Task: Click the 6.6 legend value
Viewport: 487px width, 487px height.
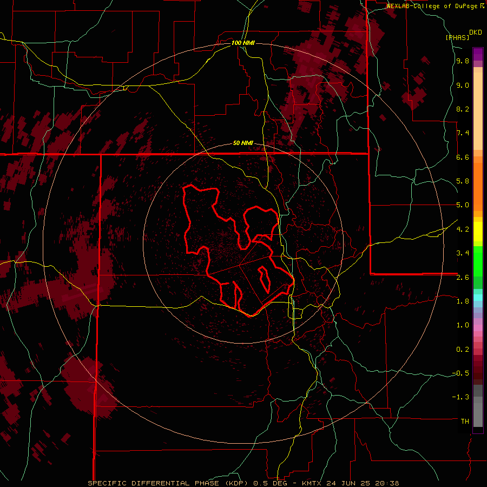Action: coord(463,157)
